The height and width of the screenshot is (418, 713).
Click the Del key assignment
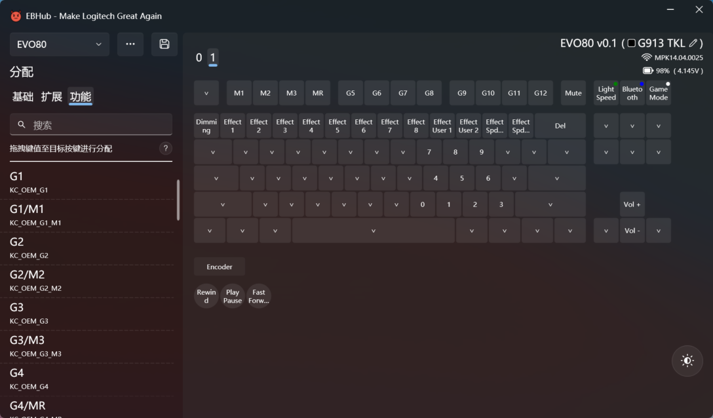[560, 125]
